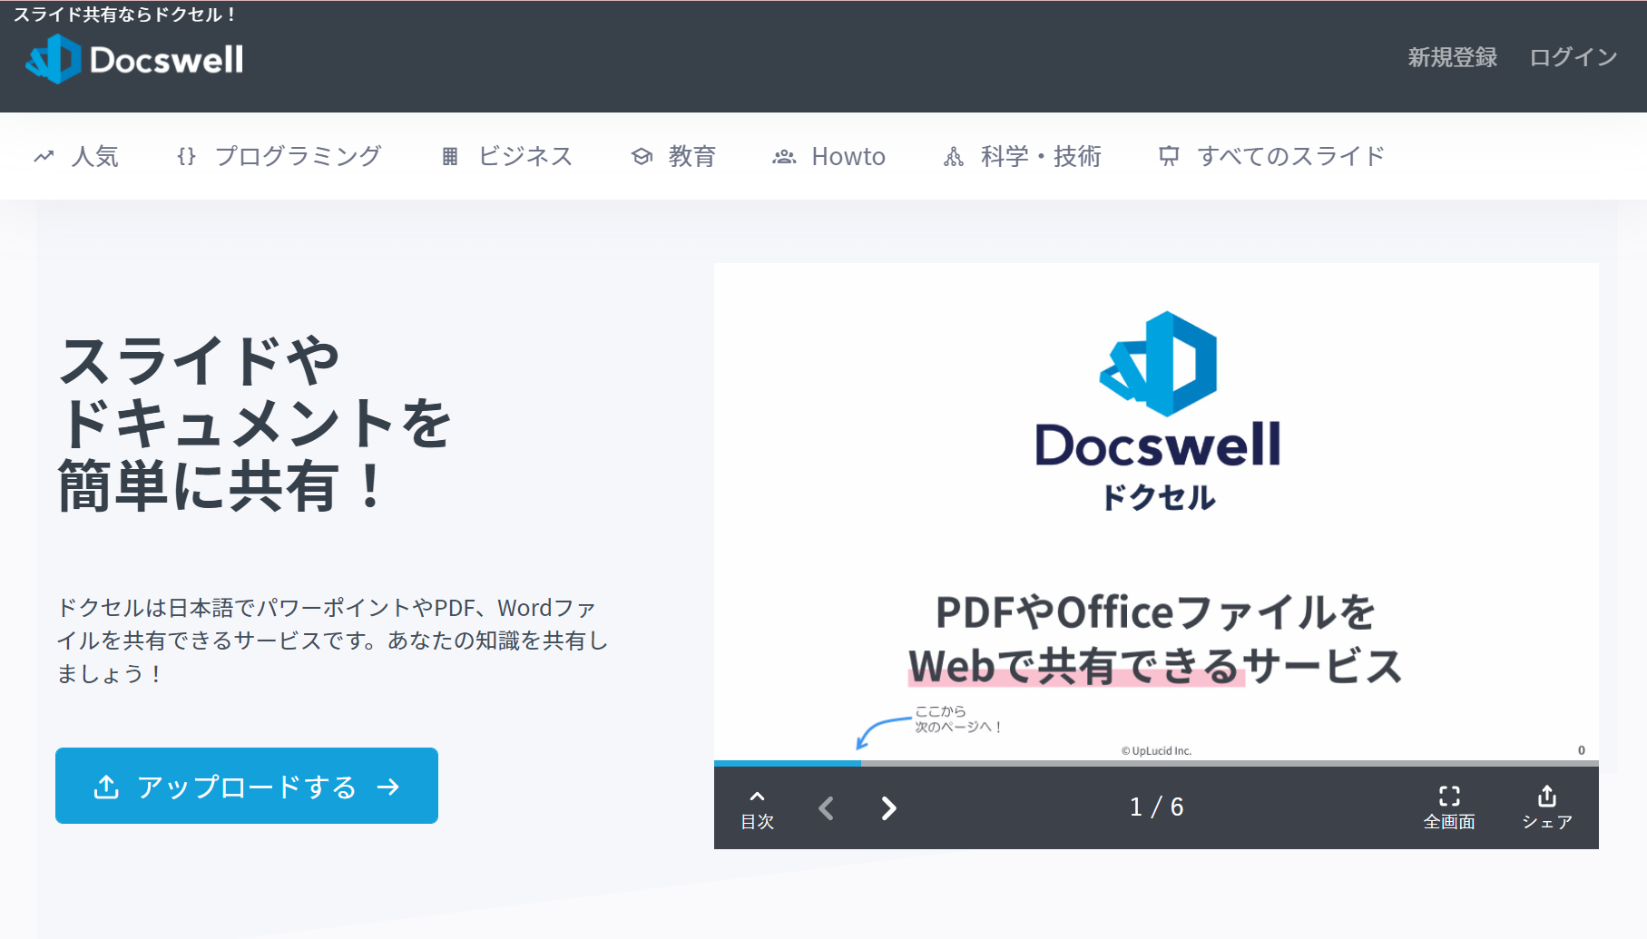Image resolution: width=1647 pixels, height=939 pixels.
Task: Enter 全画面 fullscreen mode
Action: point(1449,808)
